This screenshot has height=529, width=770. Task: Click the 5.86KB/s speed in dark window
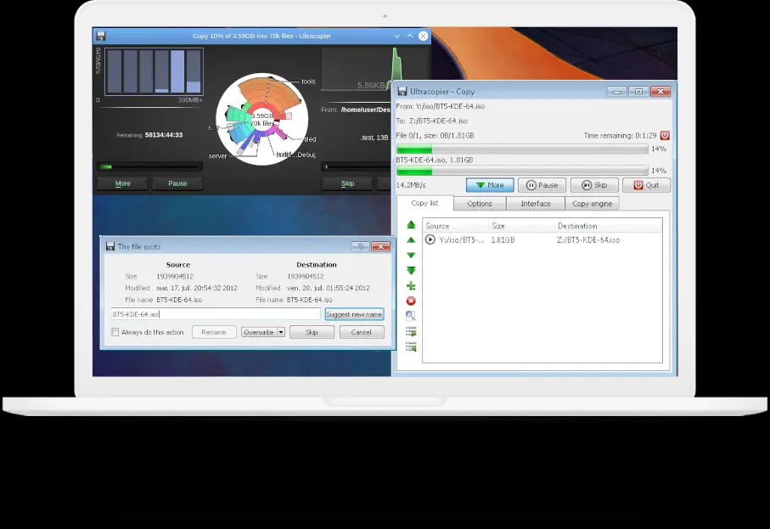point(374,86)
